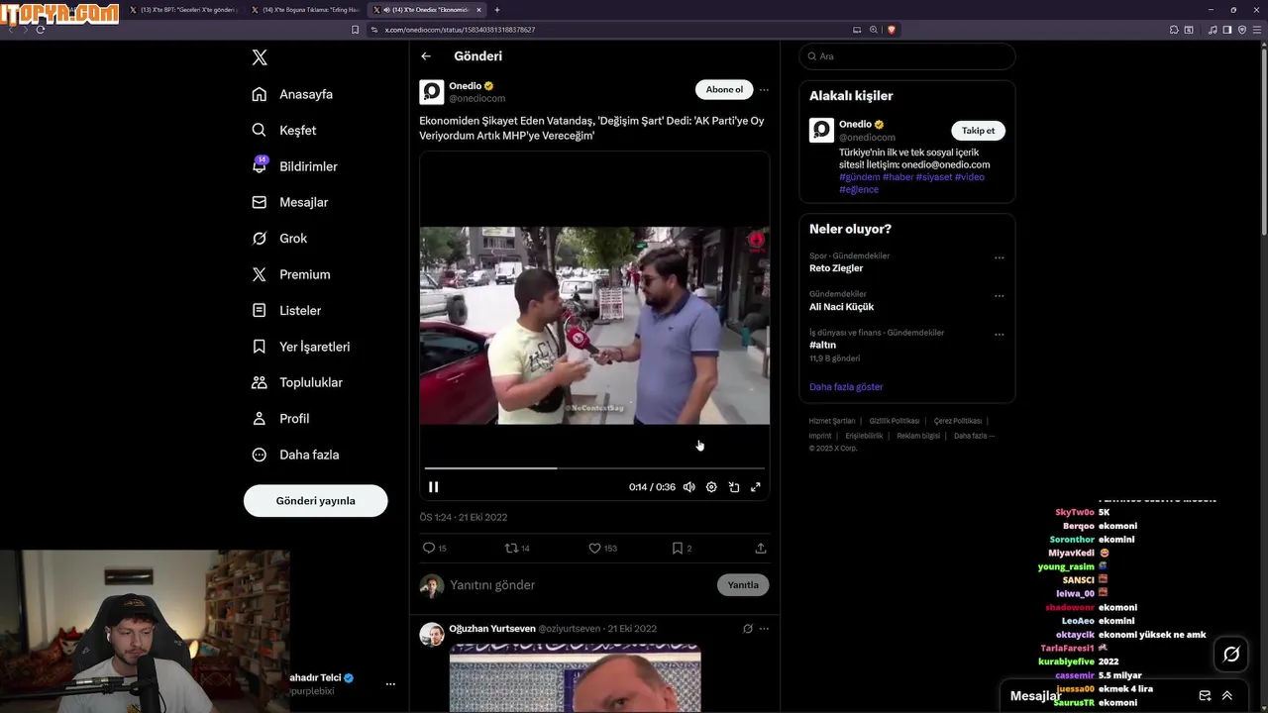Go back with the Gönderi arrow
Viewport: 1268px width, 713px height.
click(426, 56)
